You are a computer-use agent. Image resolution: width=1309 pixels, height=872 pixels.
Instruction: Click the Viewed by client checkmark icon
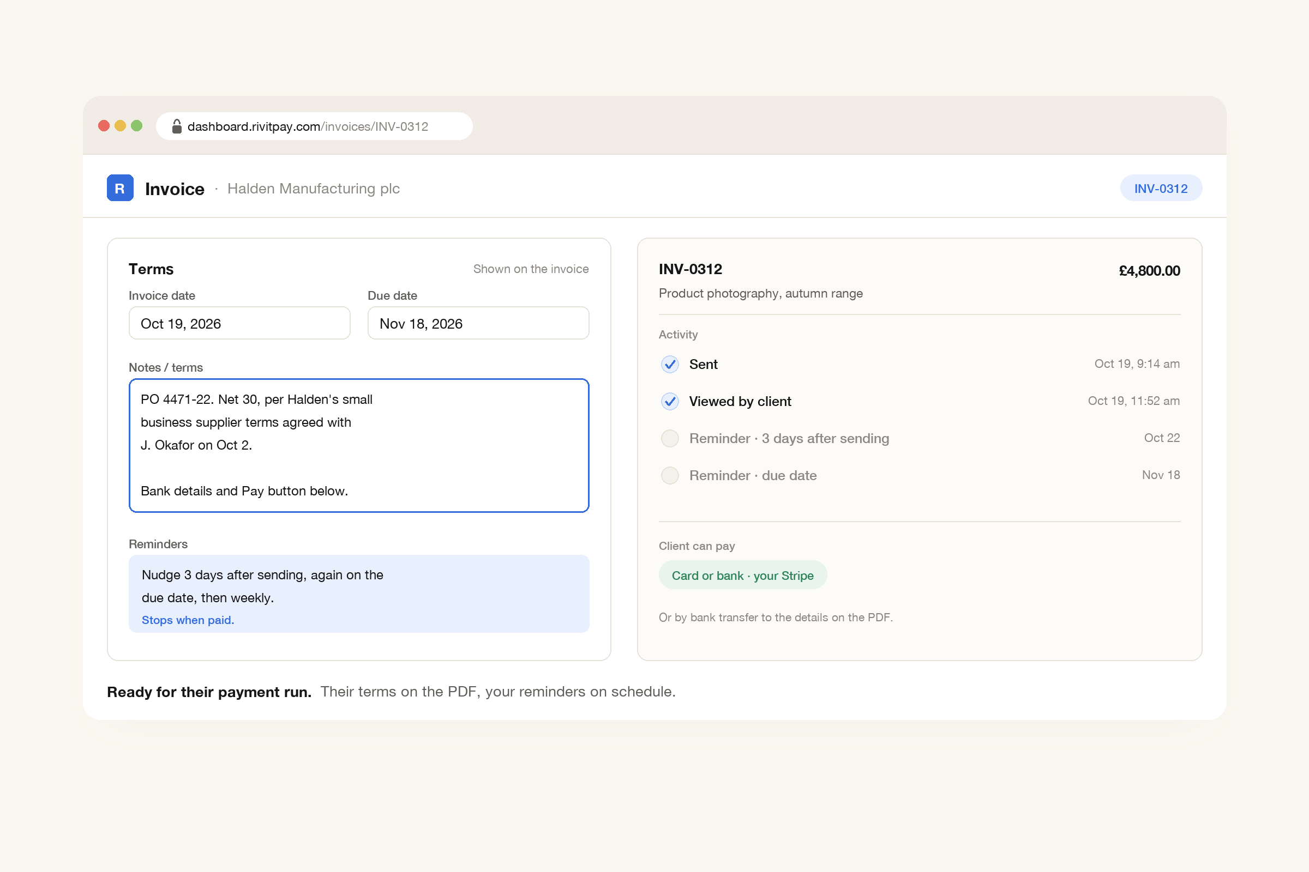point(670,401)
